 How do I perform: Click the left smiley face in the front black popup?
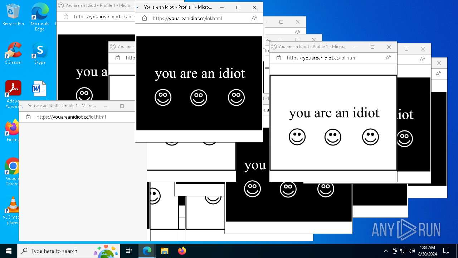(163, 97)
